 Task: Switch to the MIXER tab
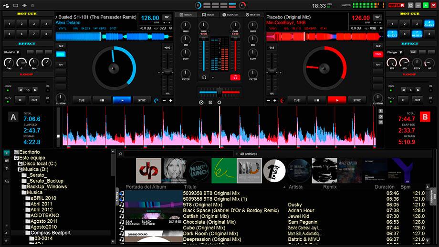pos(186,15)
